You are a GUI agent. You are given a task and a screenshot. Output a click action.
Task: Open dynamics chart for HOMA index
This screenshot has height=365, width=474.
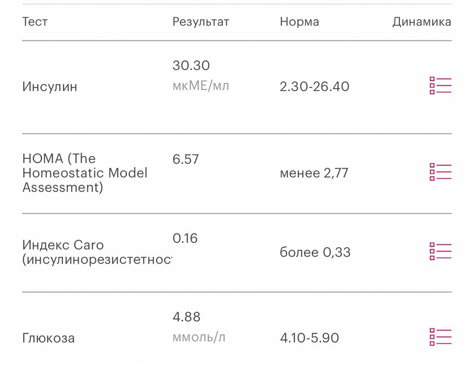point(440,173)
